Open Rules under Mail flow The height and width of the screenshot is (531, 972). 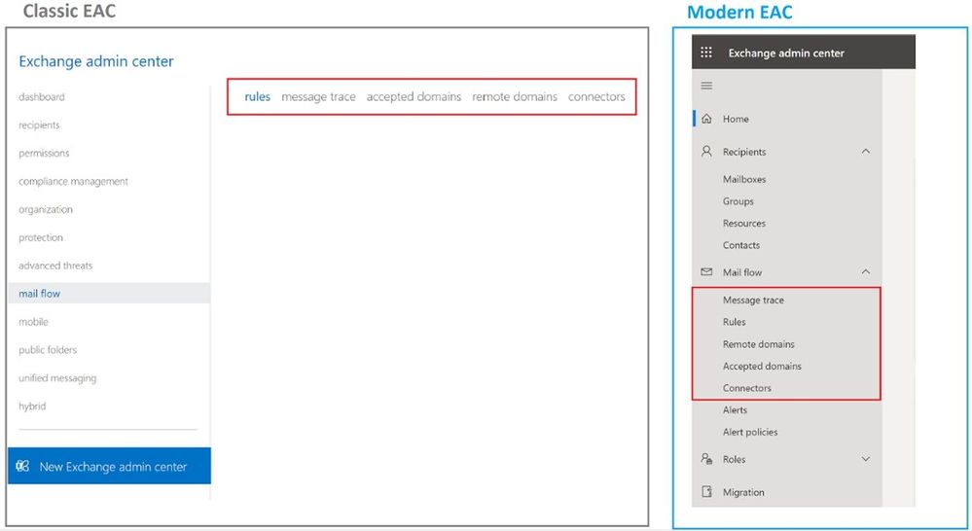pos(734,322)
